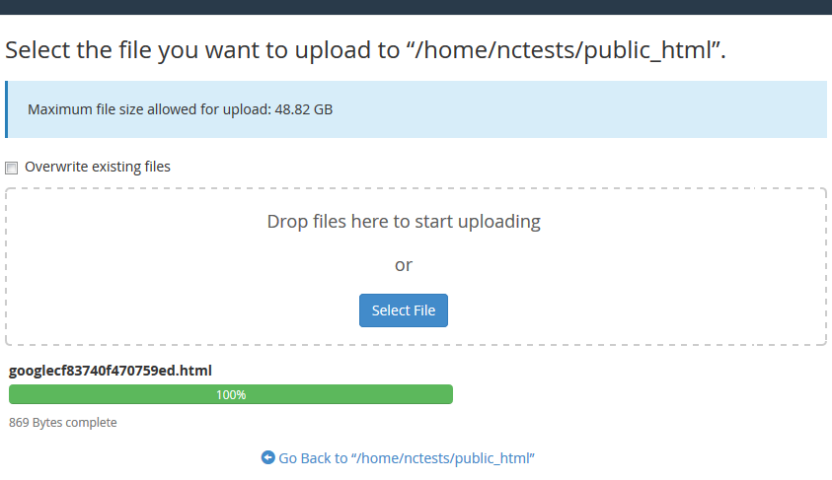Click the green upload progress bar
This screenshot has height=480, width=832.
pos(118,394)
